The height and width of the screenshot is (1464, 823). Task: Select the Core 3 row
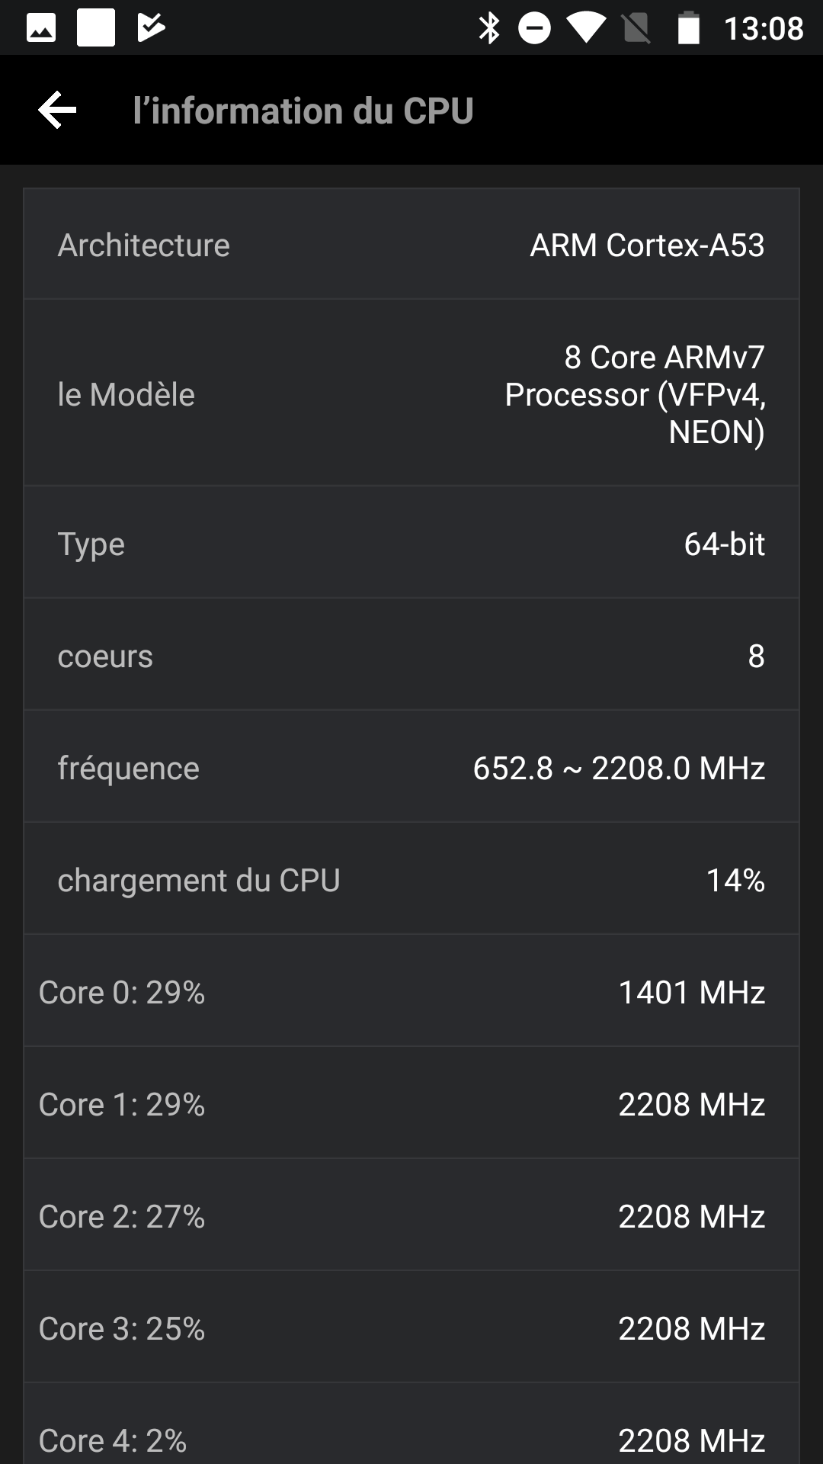point(411,1328)
